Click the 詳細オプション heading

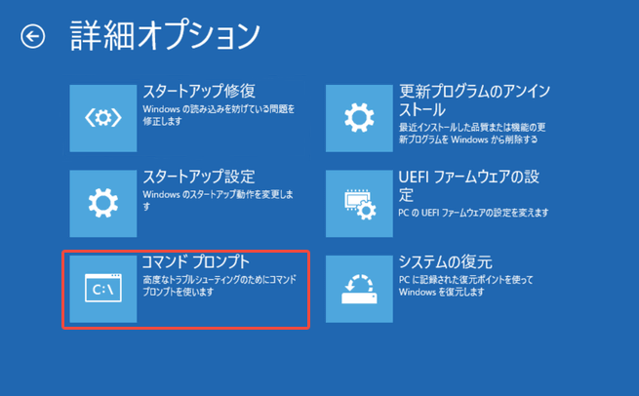pyautogui.click(x=165, y=36)
